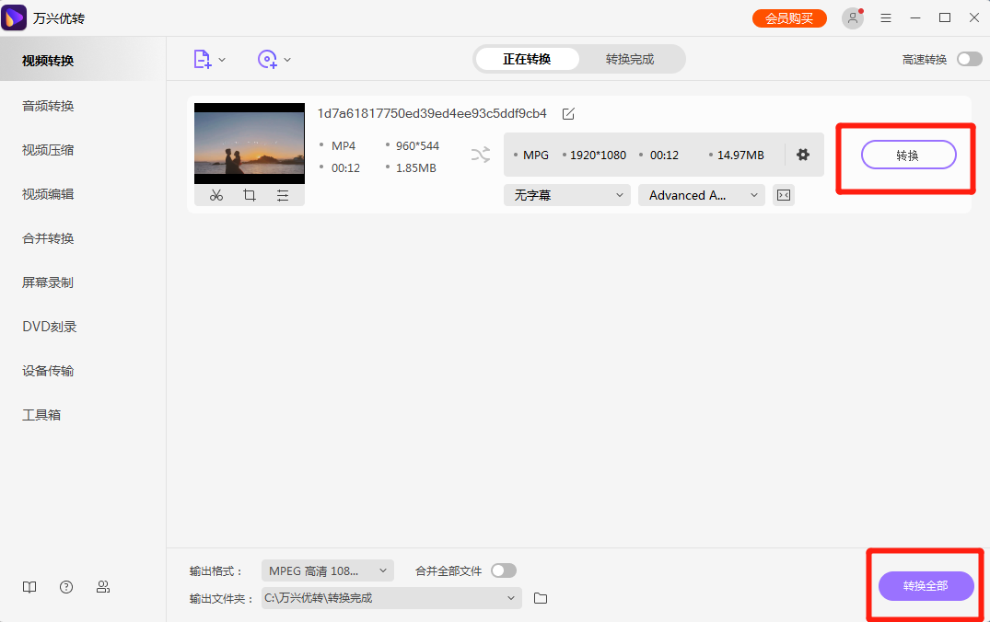Switch to the 转换完成 tab

point(632,58)
